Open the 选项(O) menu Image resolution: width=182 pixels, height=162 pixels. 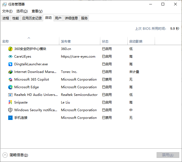click(x=22, y=11)
